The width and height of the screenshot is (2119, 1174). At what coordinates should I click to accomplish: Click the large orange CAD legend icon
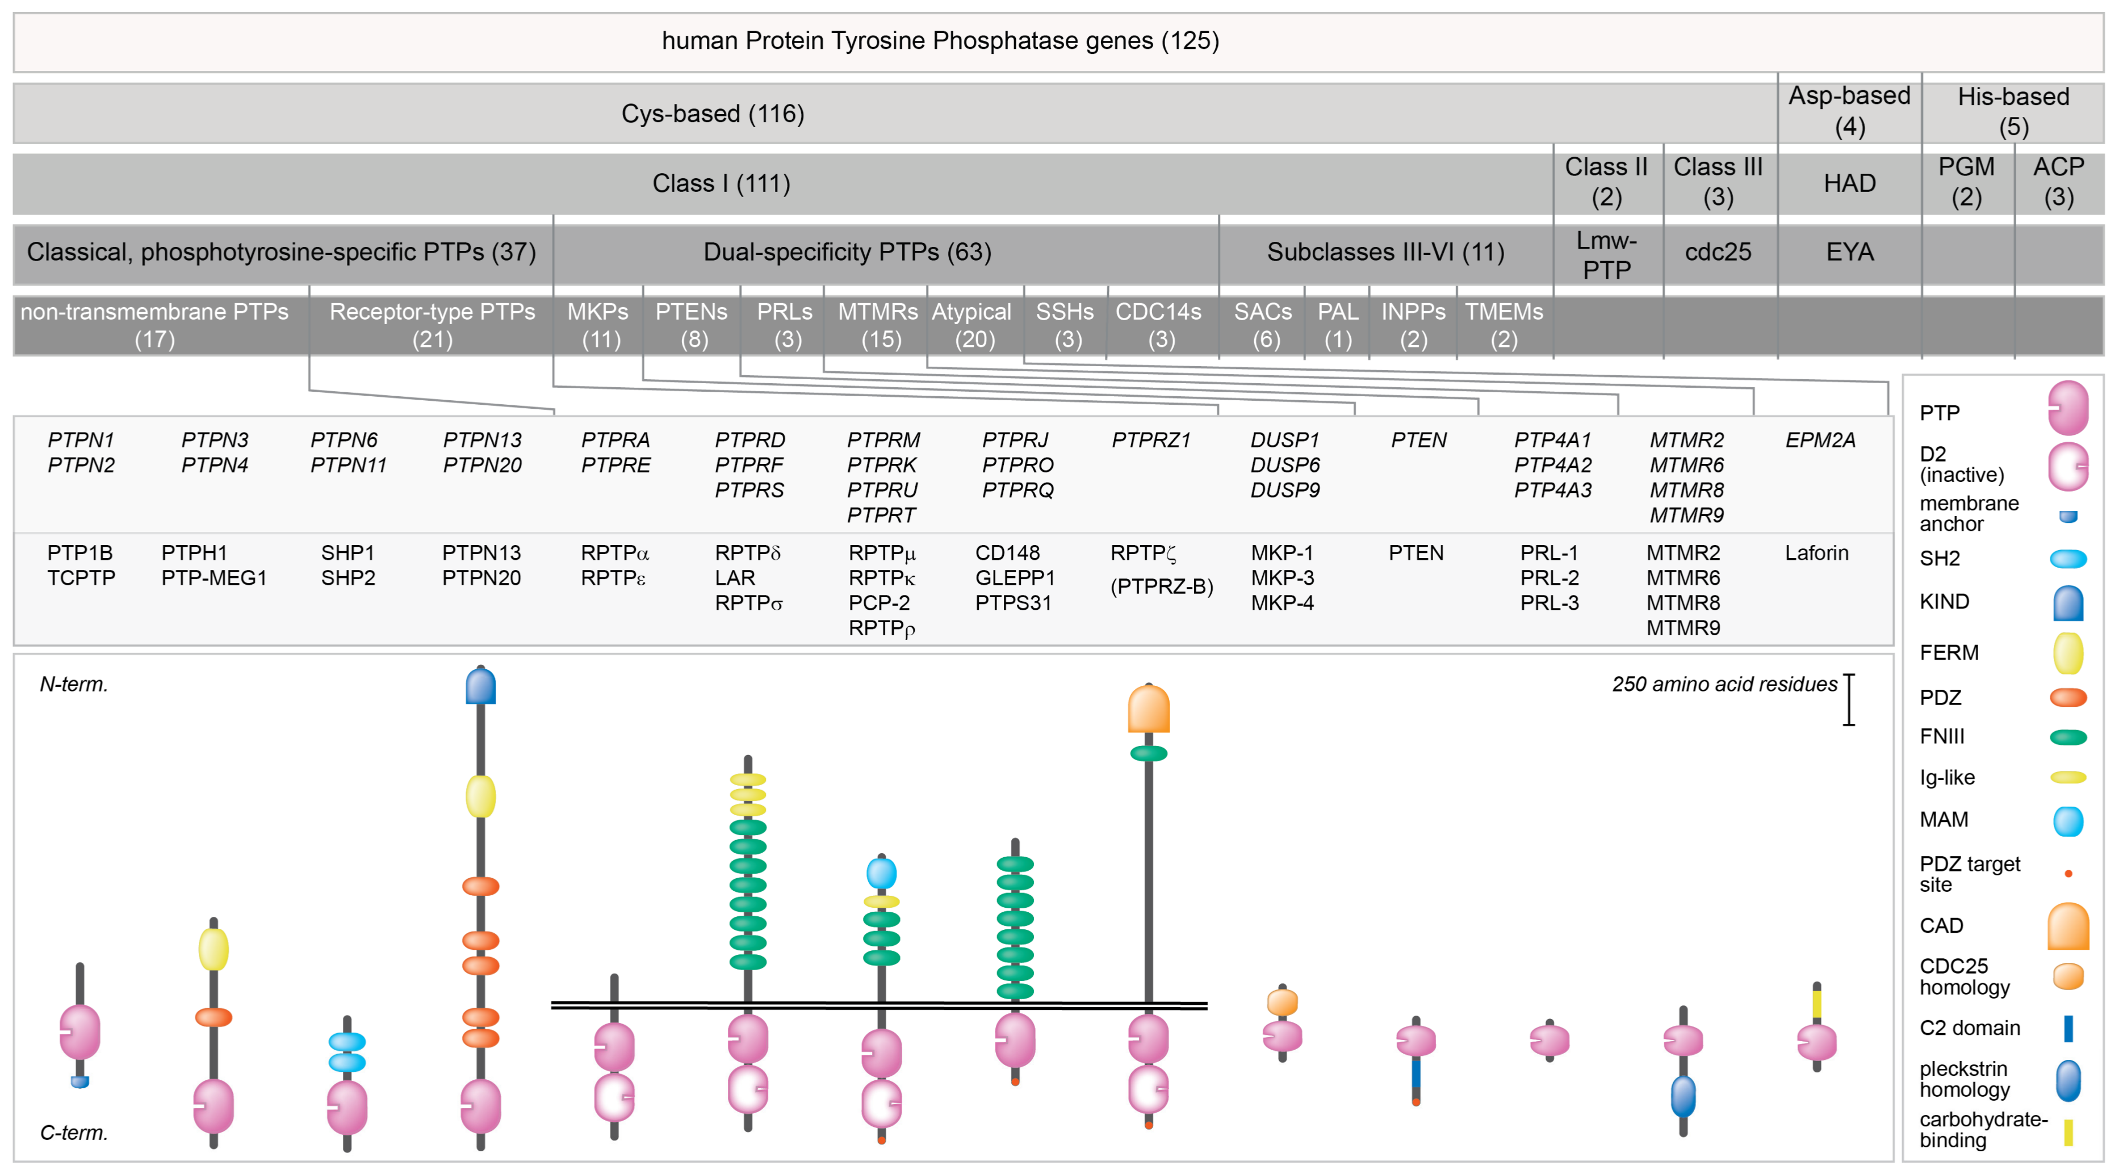(x=2068, y=926)
